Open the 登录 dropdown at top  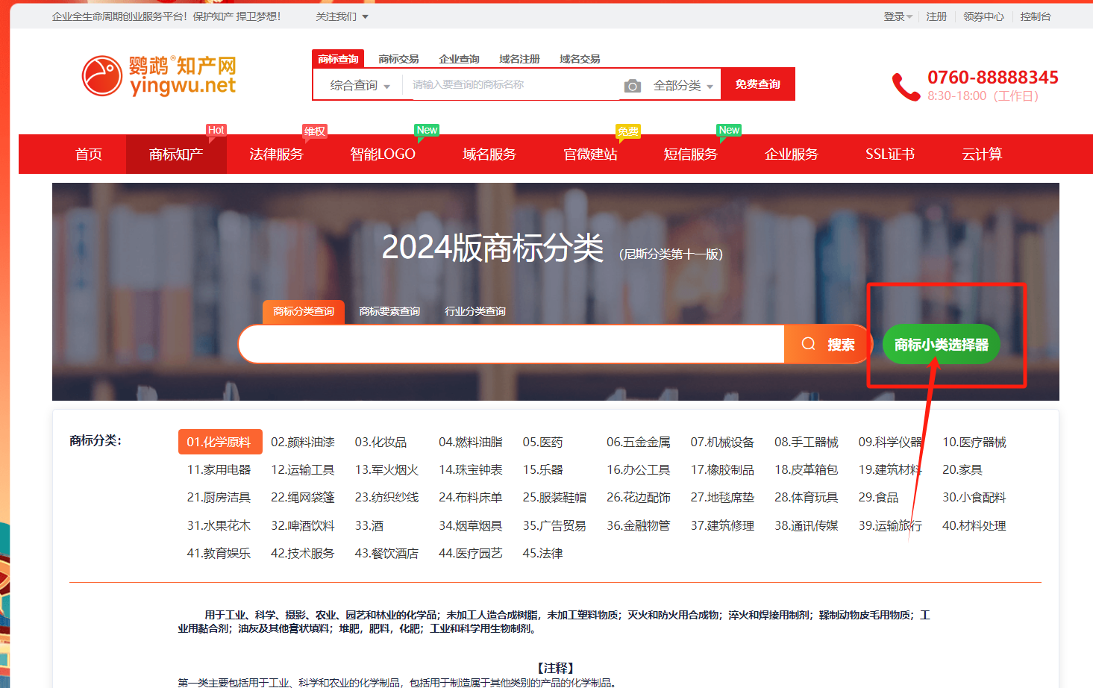[898, 16]
